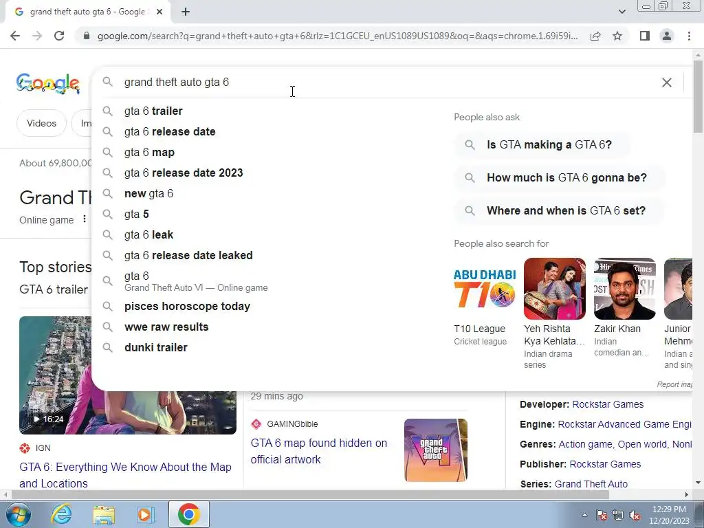Open Rockstar Games publisher link
Screen dimensions: 704x528
[605, 464]
